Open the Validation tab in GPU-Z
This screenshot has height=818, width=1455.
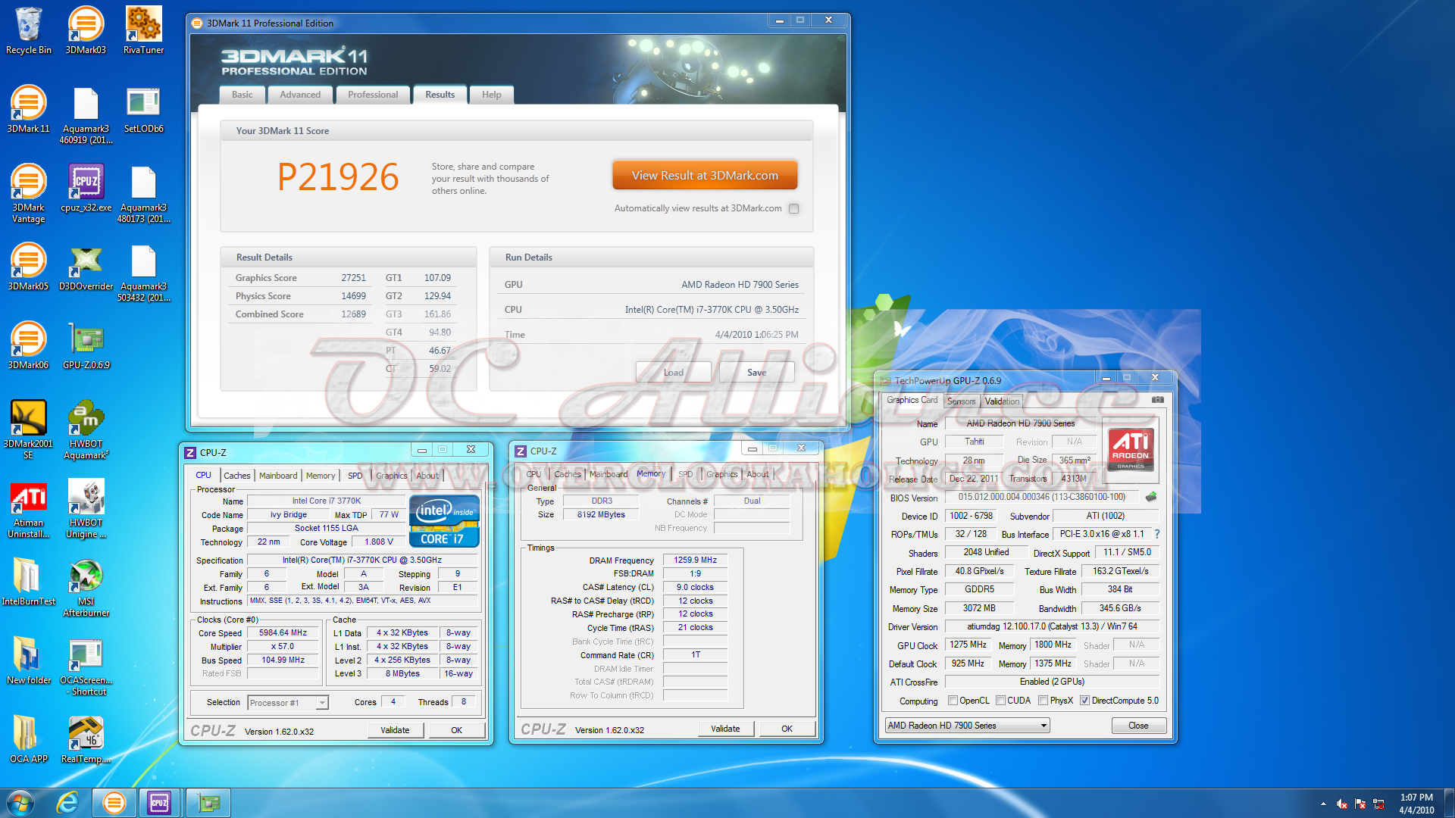pos(1002,401)
